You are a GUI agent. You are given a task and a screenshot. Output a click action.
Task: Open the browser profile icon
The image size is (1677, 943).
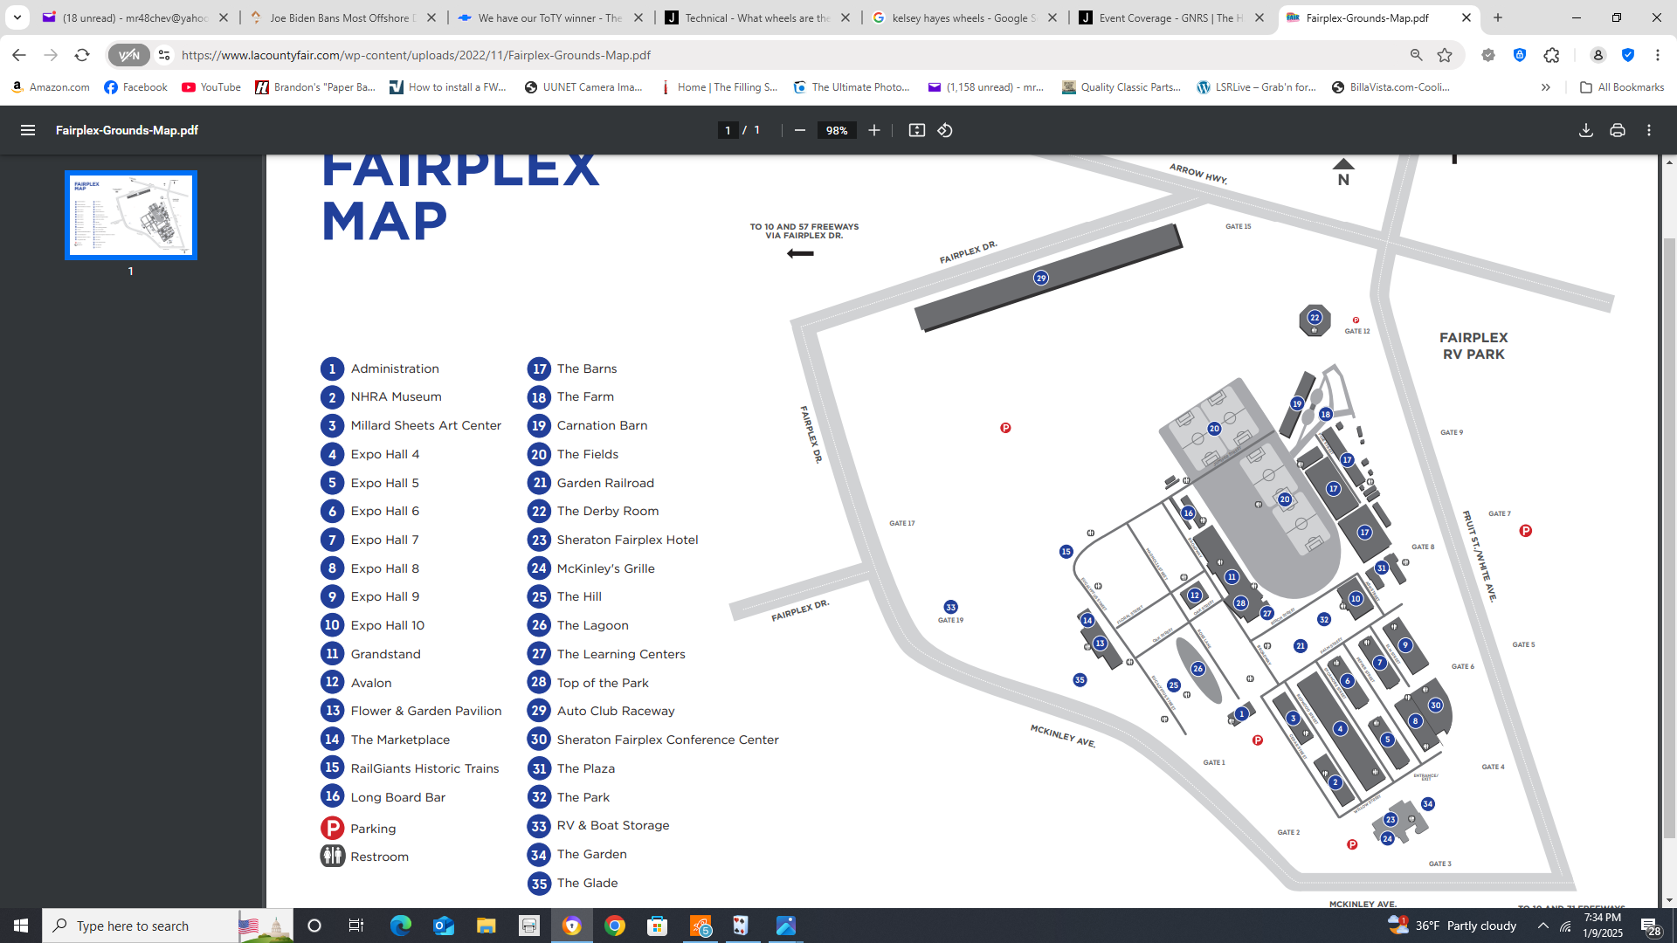tap(1598, 55)
